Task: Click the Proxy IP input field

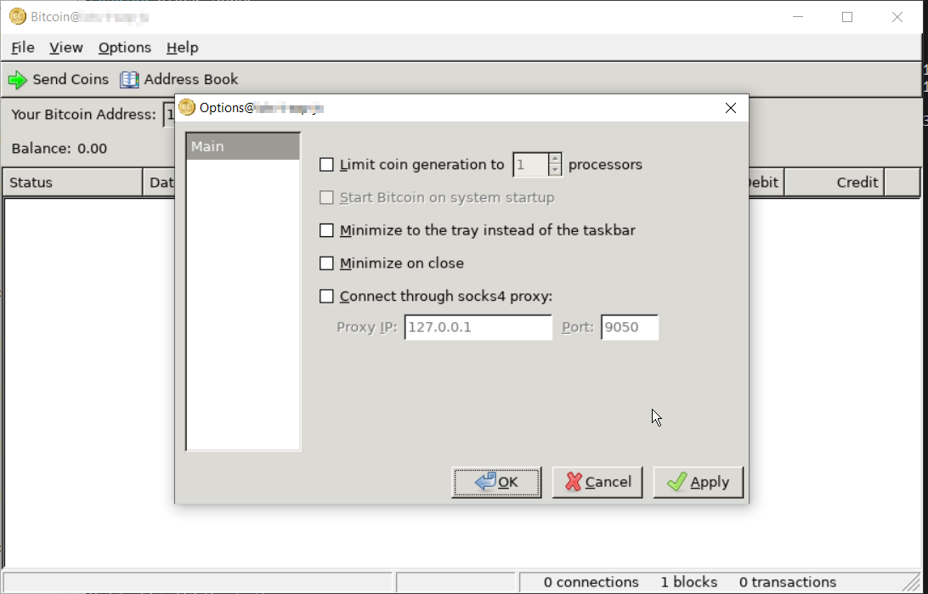Action: (476, 327)
